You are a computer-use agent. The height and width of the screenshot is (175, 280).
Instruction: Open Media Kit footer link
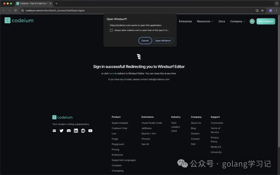tap(216, 147)
